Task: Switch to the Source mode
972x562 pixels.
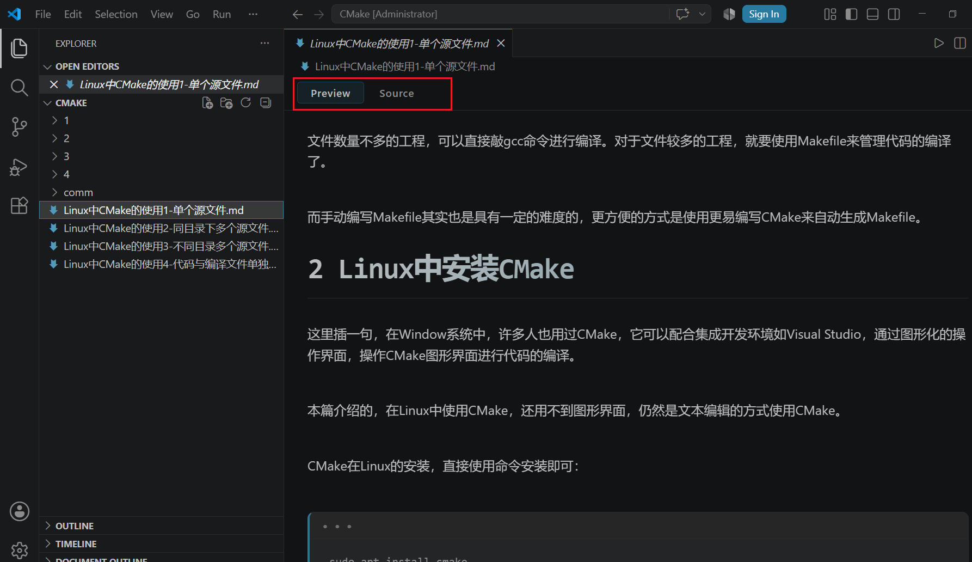Action: click(397, 93)
